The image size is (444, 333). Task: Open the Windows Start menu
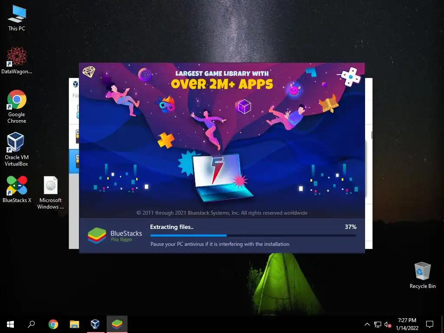click(x=10, y=324)
